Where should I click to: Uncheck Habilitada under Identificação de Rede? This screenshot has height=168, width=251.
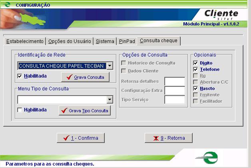tap(20, 76)
